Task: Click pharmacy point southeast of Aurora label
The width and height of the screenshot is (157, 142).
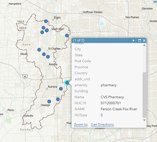Action: coord(61,89)
